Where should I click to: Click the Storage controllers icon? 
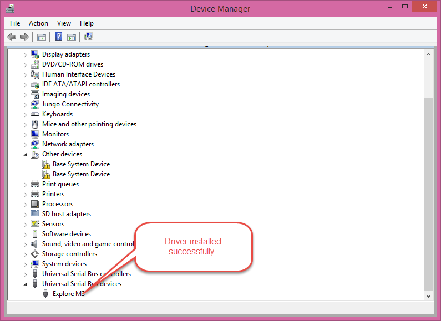point(35,254)
